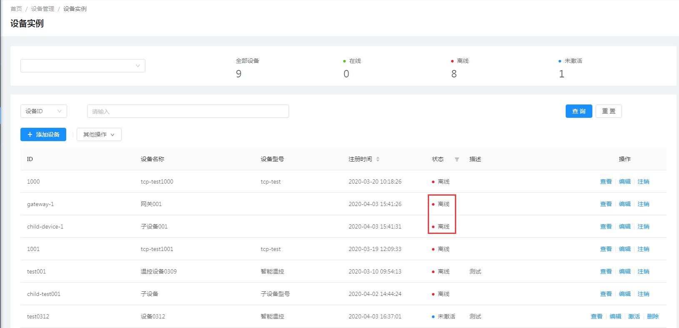Sort by 注册时间 column arrows
The width and height of the screenshot is (679, 328).
click(378, 159)
